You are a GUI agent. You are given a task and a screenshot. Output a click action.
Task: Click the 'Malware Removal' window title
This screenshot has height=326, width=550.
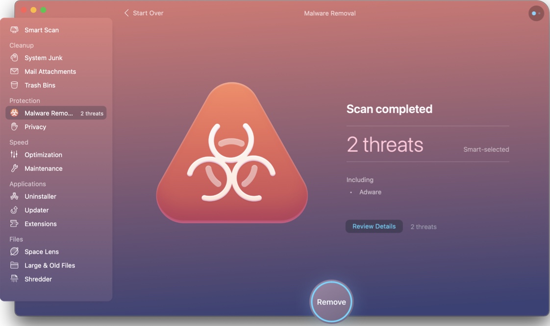pos(330,13)
